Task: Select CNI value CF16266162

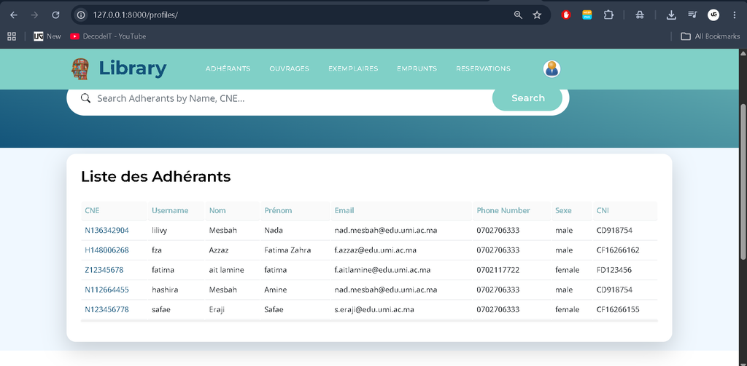Action: tap(618, 250)
